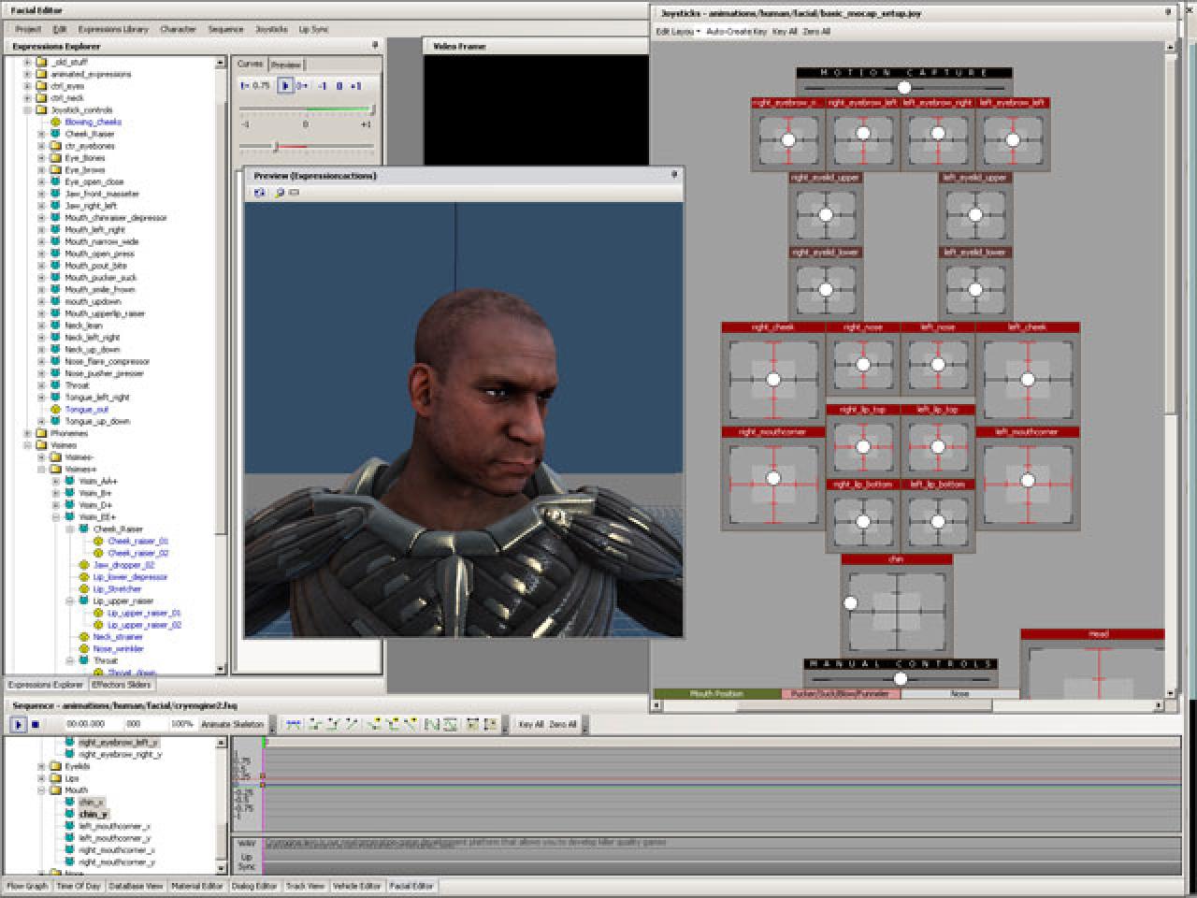
Task: Click the teal icon next to chin_y track
Action: coord(69,814)
